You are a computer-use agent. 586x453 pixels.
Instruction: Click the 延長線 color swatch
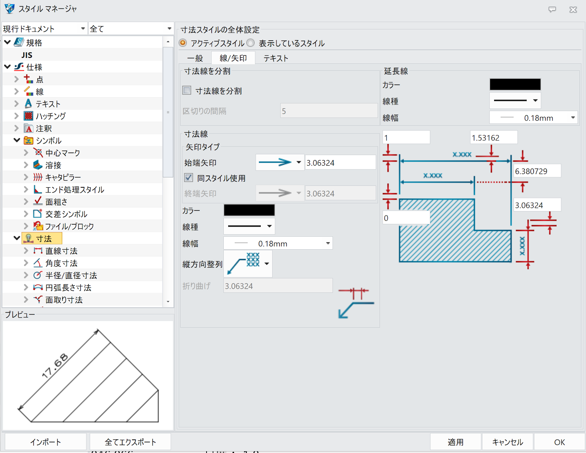tap(515, 84)
